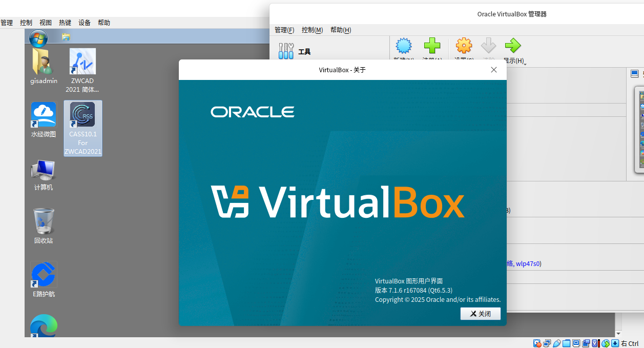Close the VirtualBox 关于 dialog with the X
This screenshot has width=644, height=348.
click(494, 70)
